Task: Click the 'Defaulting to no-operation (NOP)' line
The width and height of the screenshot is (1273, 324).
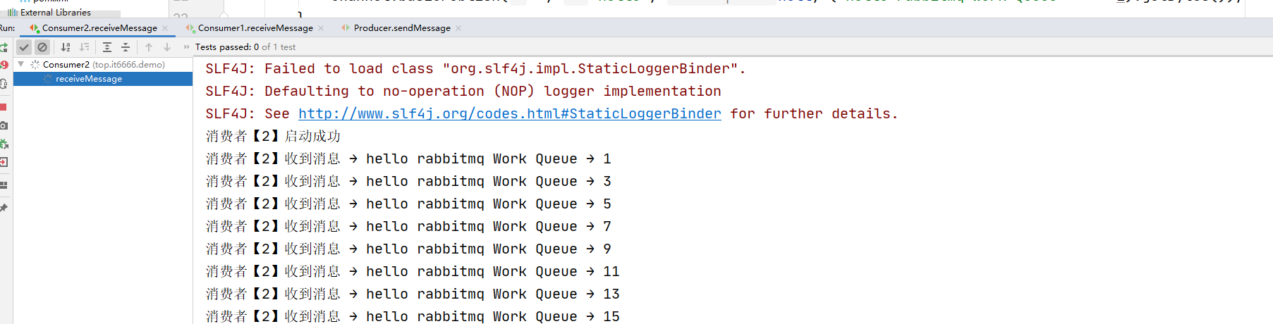Action: 463,92
